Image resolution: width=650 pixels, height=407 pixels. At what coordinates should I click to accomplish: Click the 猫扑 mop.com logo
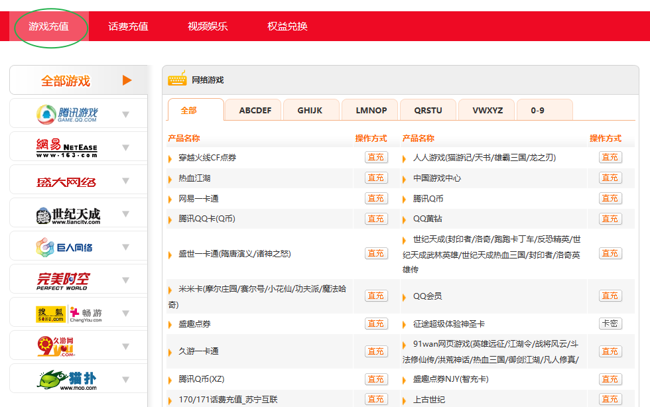pyautogui.click(x=67, y=380)
